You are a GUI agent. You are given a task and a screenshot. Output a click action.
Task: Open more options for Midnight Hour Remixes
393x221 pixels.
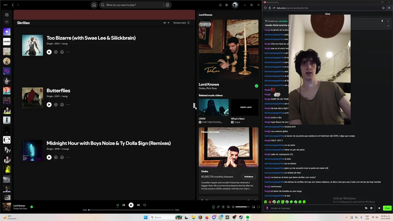(68, 157)
